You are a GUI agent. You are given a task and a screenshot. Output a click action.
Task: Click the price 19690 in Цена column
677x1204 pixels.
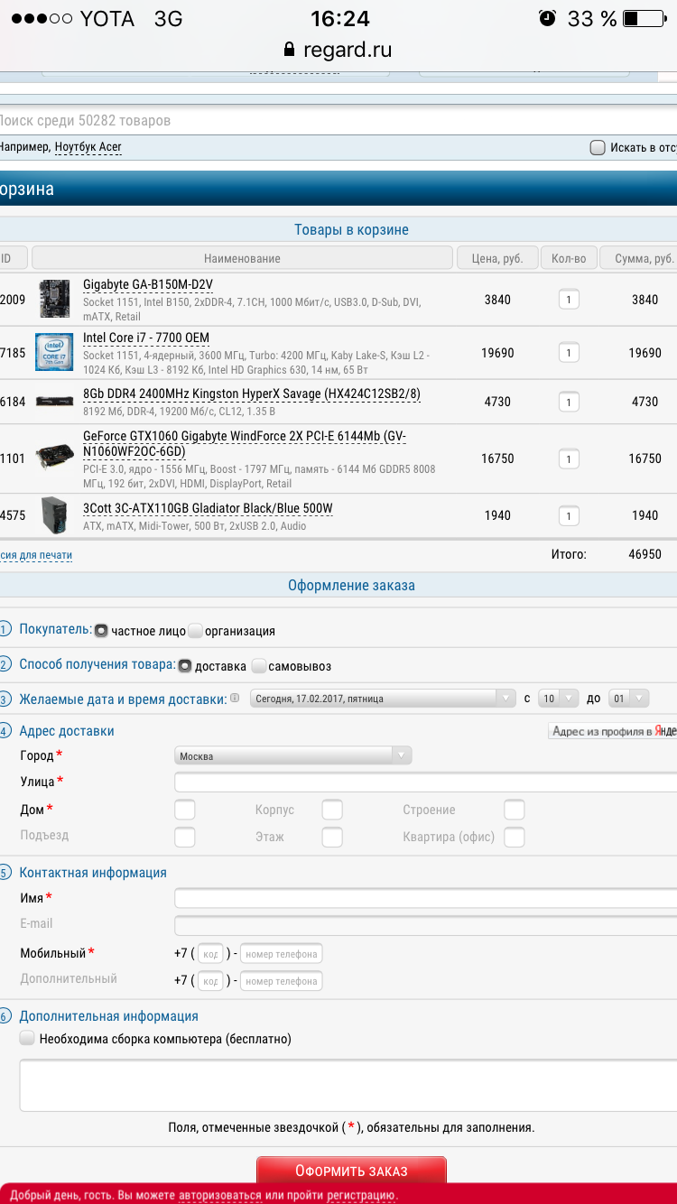tap(497, 353)
